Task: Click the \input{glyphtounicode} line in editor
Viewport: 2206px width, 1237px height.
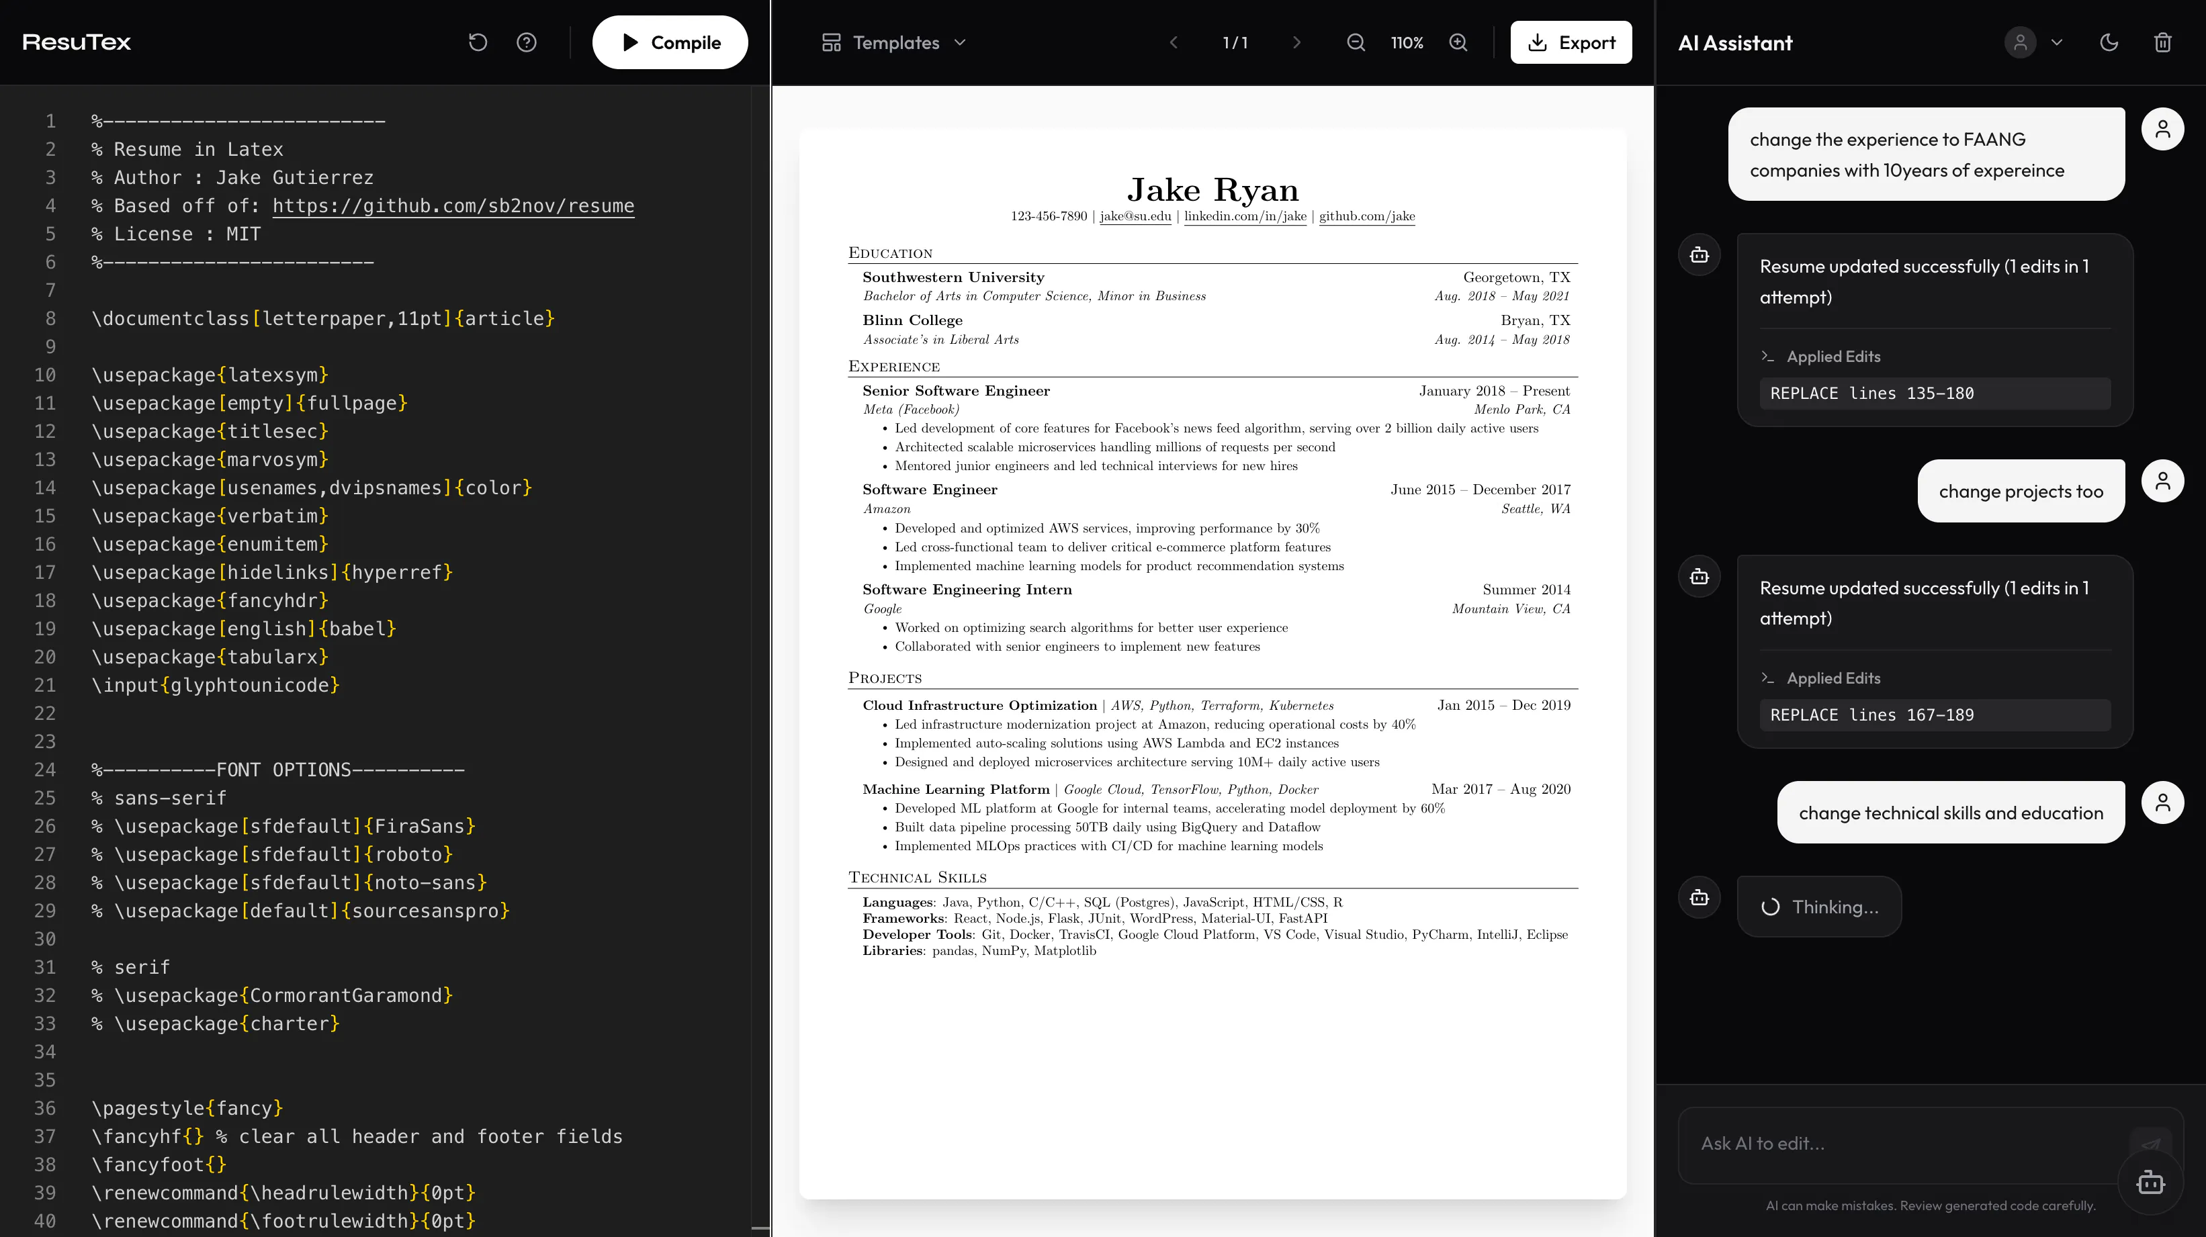Action: pos(216,685)
